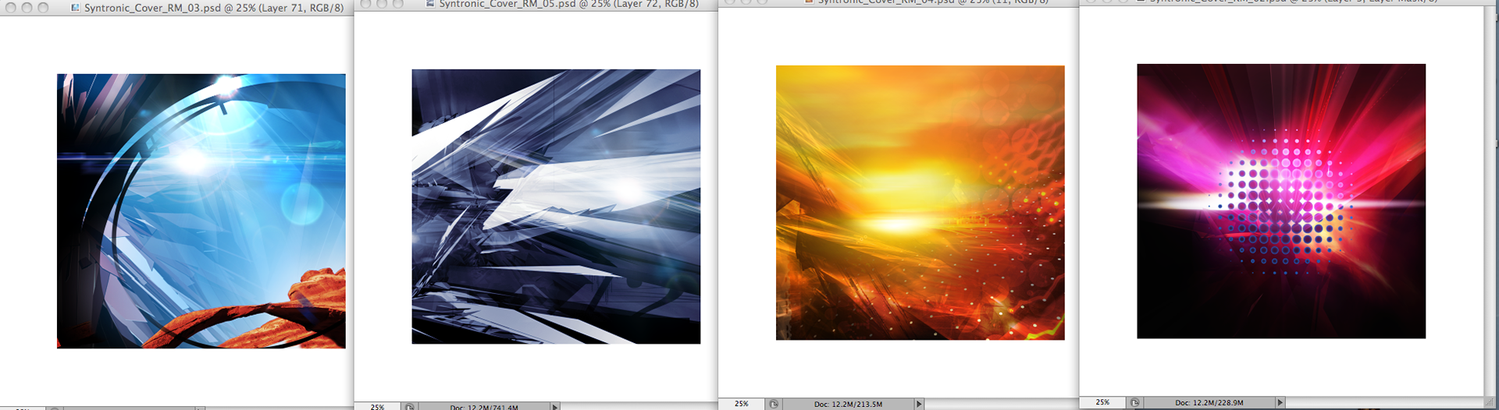1499x410 pixels.
Task: Click the Doc: 12.2M/741.4M status readout
Action: pyautogui.click(x=484, y=407)
